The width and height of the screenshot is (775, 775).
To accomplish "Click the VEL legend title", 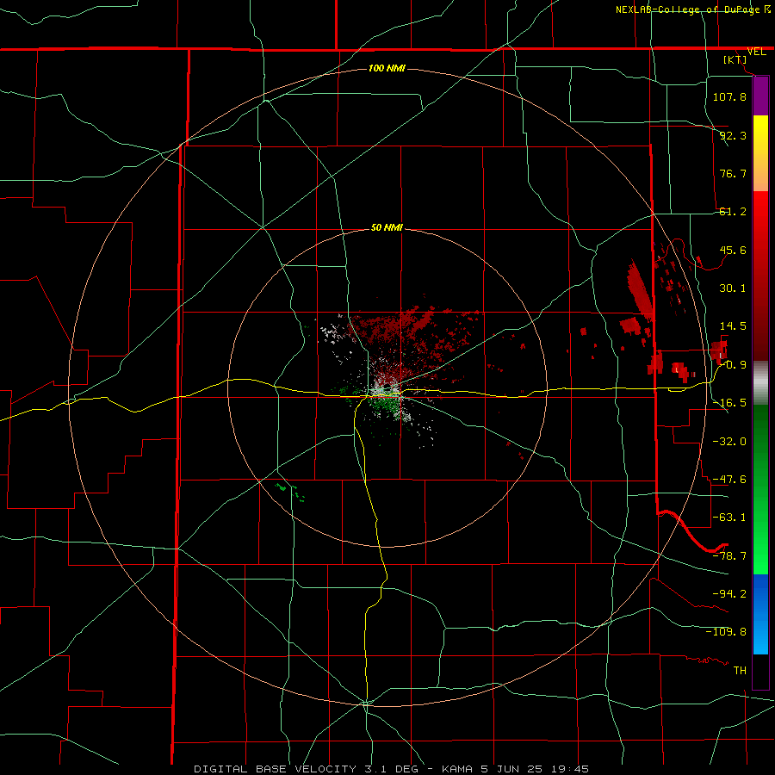I will point(756,52).
